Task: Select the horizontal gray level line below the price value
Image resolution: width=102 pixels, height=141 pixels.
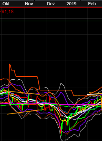Action: click(x=51, y=19)
